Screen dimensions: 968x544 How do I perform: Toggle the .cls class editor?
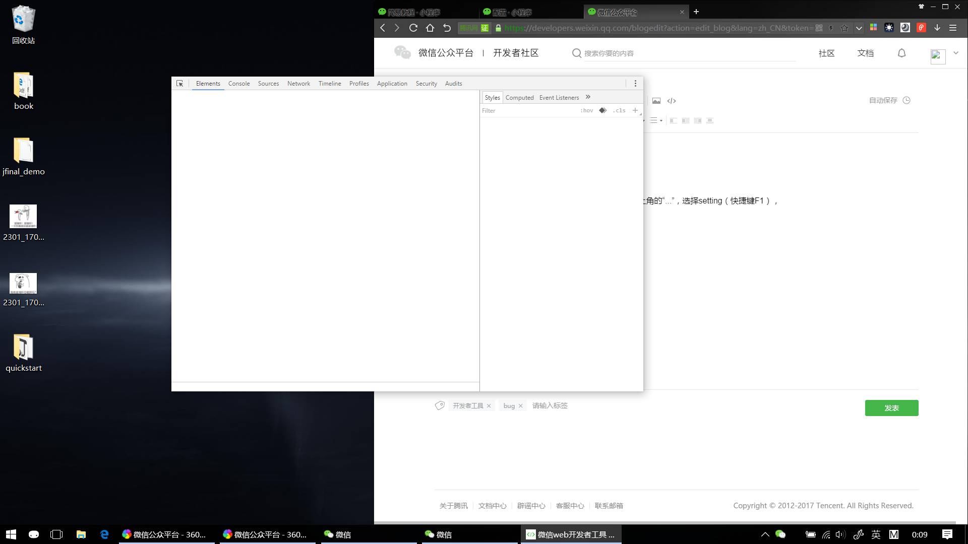coord(619,110)
